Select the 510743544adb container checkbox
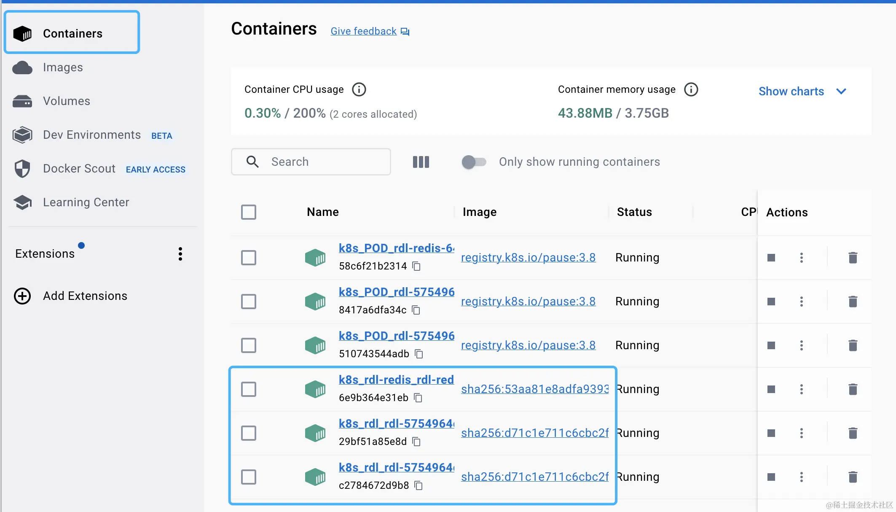The width and height of the screenshot is (896, 512). point(249,345)
